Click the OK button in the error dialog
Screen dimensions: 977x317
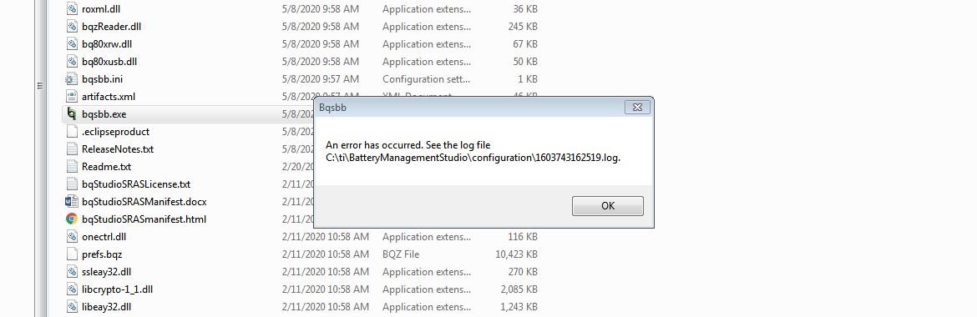(608, 205)
